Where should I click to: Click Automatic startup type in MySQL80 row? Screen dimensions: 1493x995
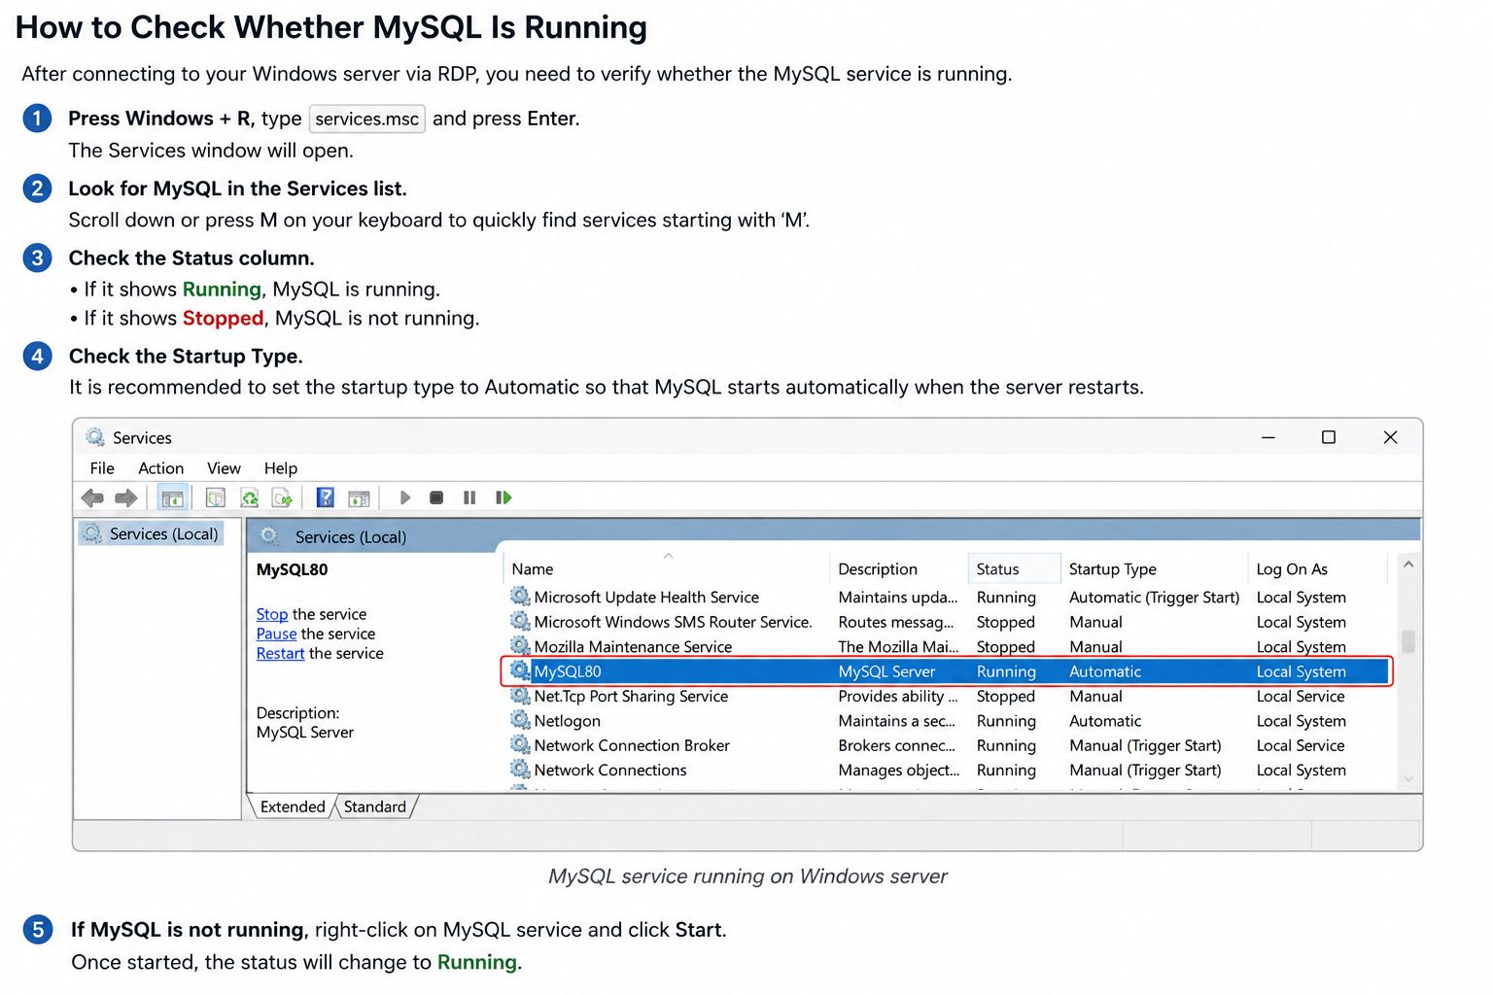point(1105,671)
